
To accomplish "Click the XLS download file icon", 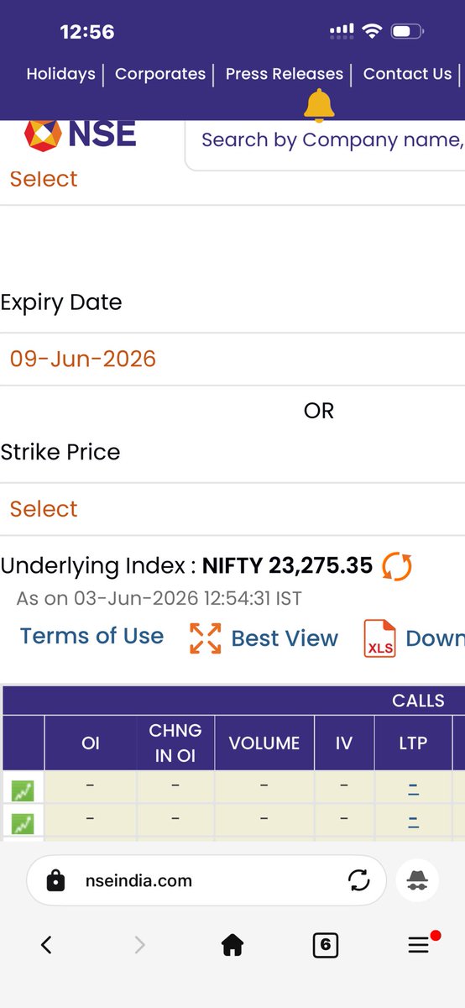I will [379, 638].
